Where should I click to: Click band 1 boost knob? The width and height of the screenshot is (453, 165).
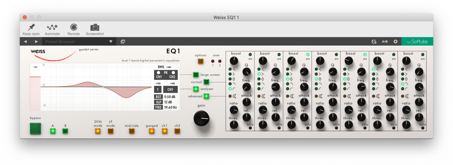click(234, 60)
